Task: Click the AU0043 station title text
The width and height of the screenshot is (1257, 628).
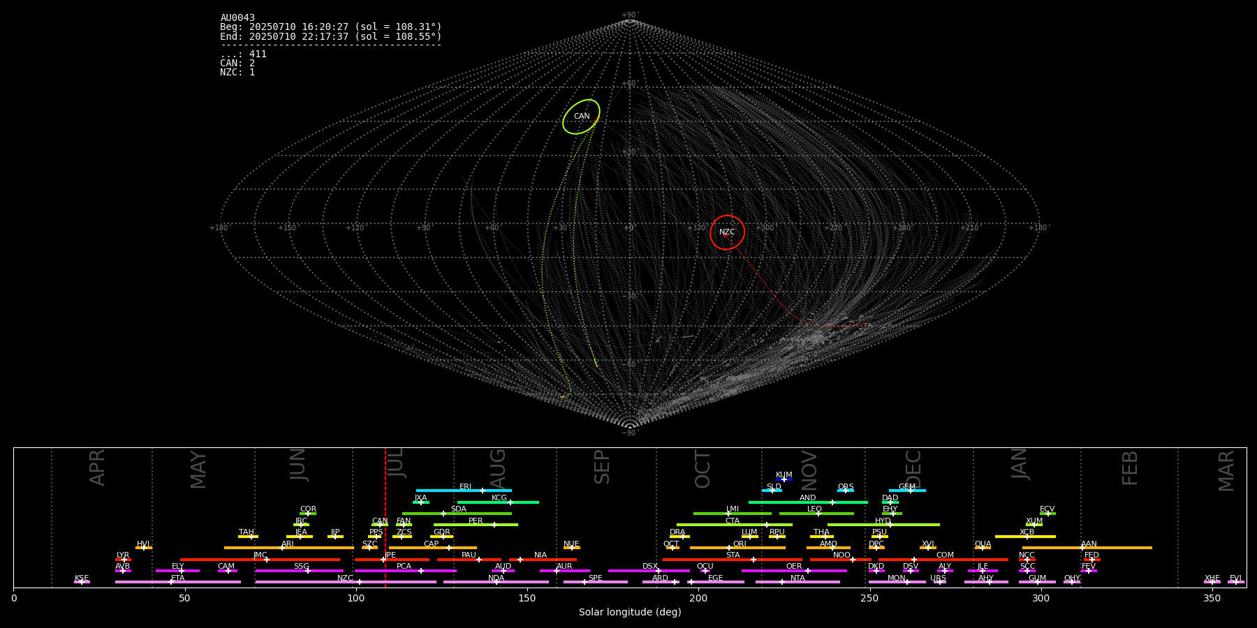Action: [x=237, y=18]
